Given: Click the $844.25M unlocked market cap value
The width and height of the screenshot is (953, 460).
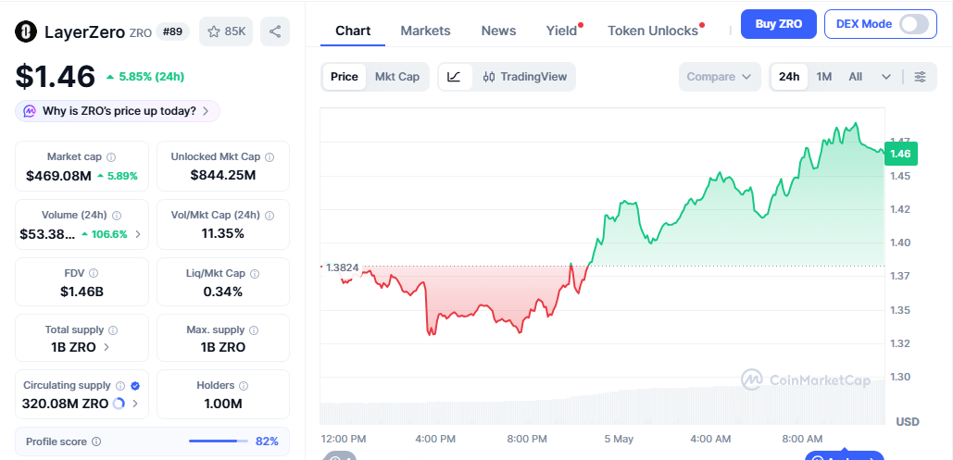Looking at the screenshot, I should pyautogui.click(x=223, y=176).
